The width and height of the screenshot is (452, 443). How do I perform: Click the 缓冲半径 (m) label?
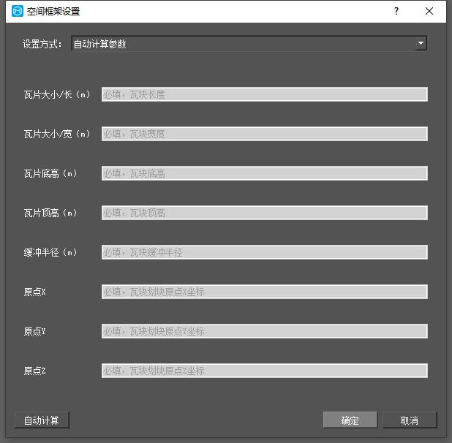(x=50, y=252)
